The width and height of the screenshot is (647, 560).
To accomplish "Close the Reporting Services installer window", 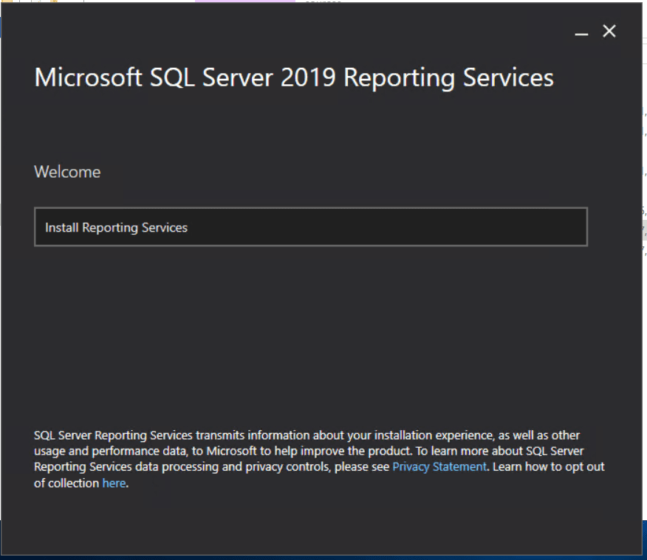I will [609, 31].
